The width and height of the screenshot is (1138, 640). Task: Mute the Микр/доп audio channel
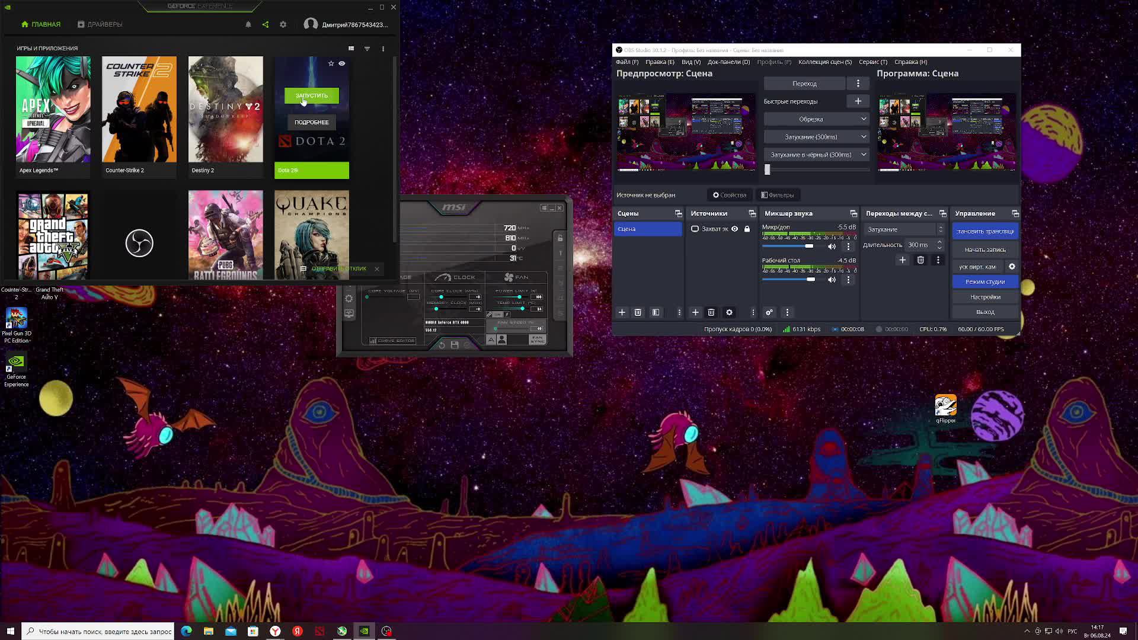coord(832,247)
